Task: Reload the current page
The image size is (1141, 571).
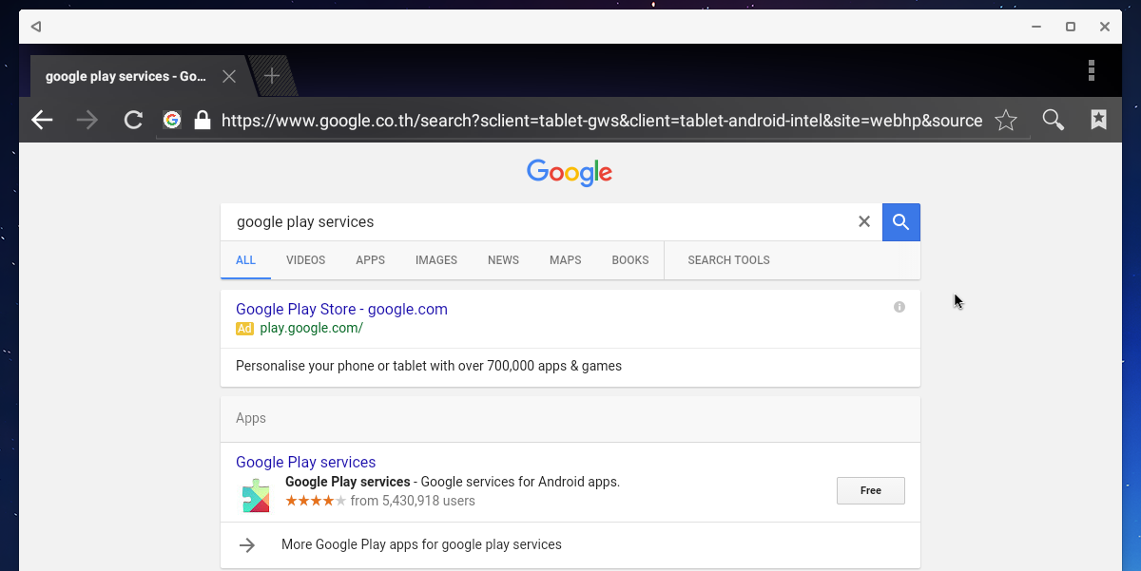Action: (133, 120)
